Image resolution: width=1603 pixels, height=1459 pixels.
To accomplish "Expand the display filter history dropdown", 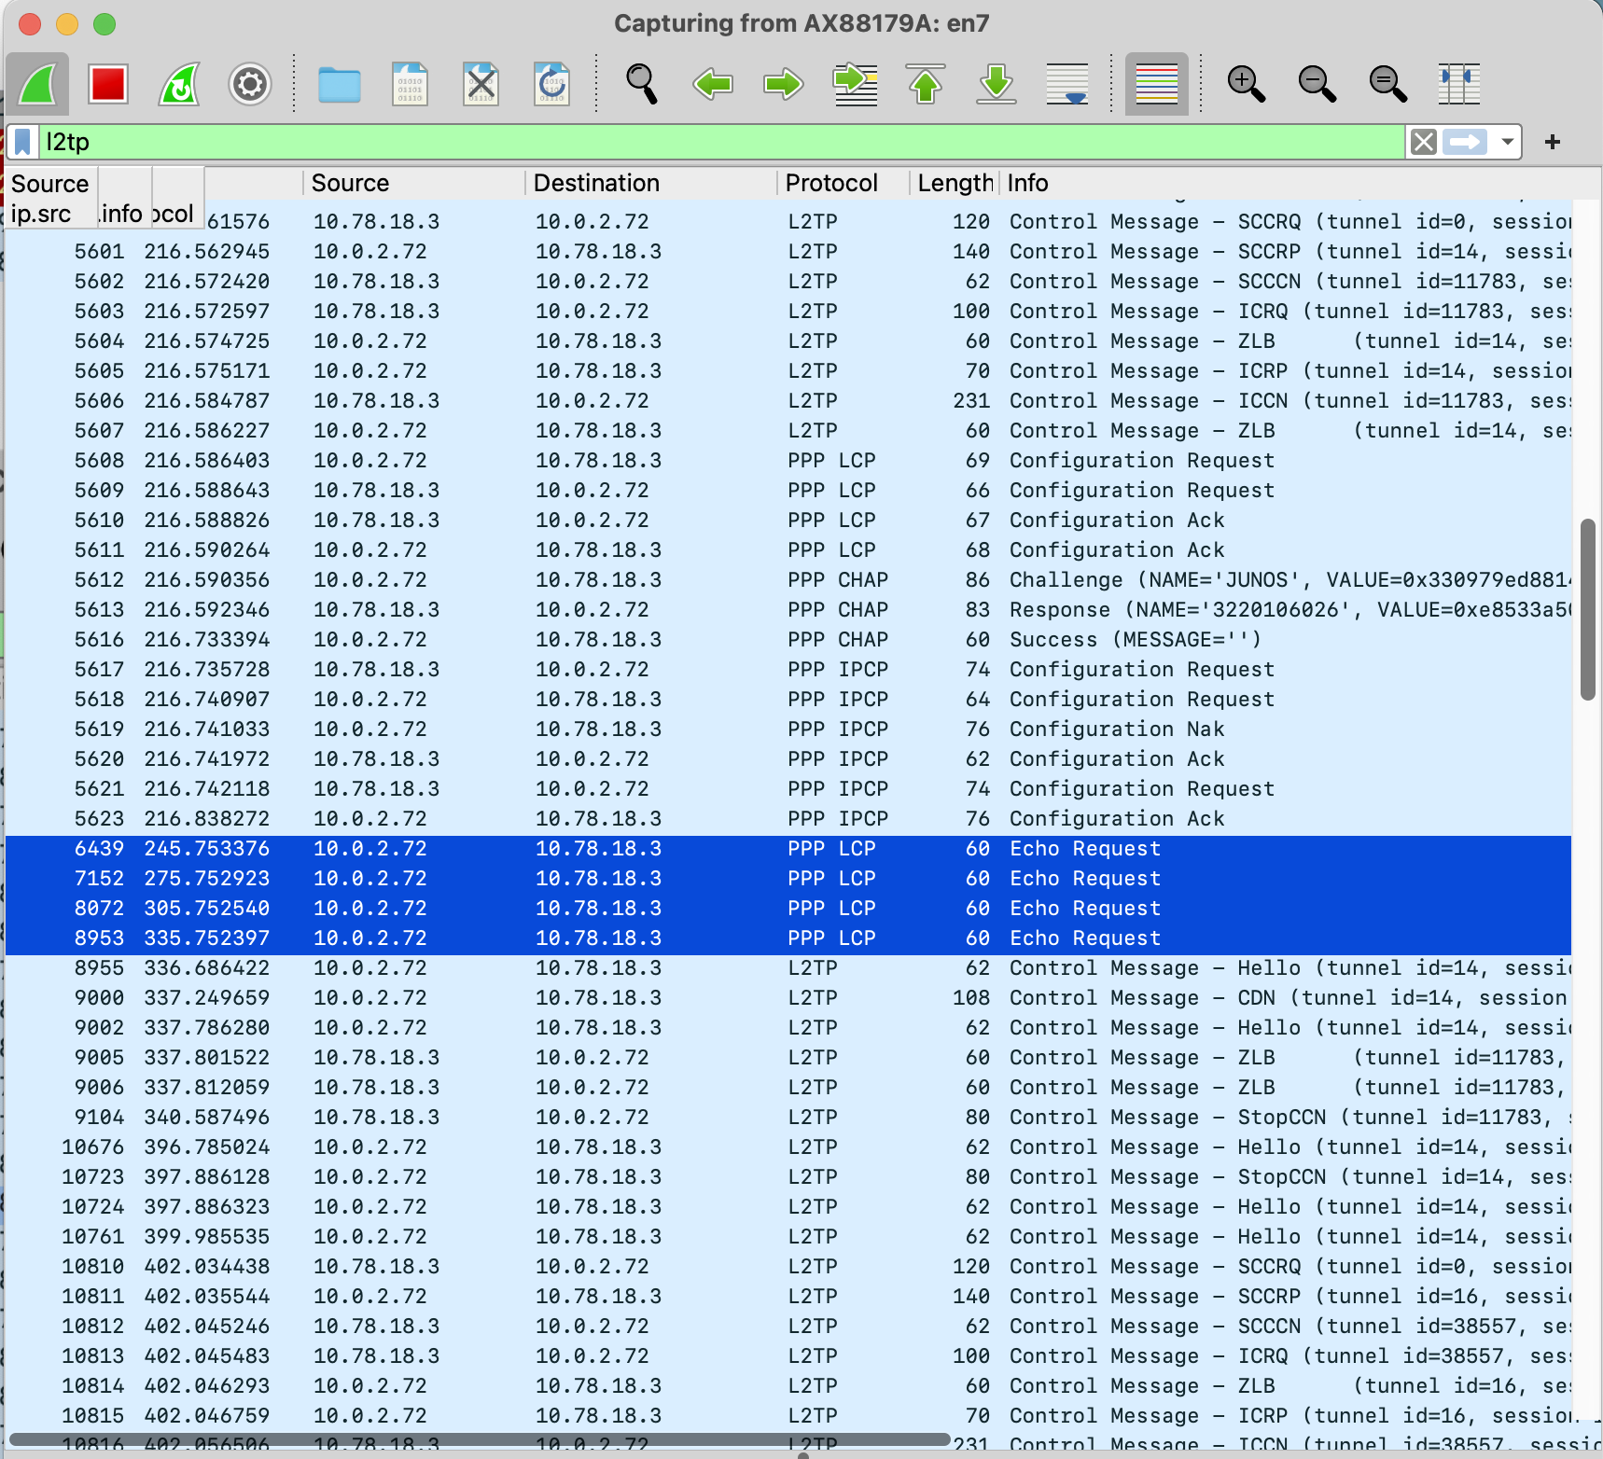I will point(1507,142).
